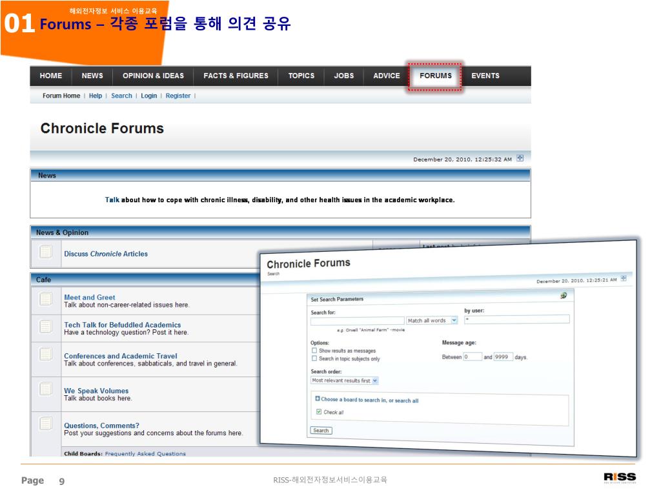This screenshot has width=661, height=496.
Task: Click the Login link
Action: pyautogui.click(x=149, y=96)
